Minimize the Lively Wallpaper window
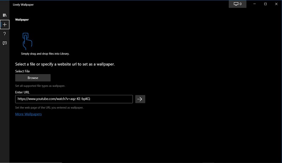The width and height of the screenshot is (282, 163). [x=254, y=4]
